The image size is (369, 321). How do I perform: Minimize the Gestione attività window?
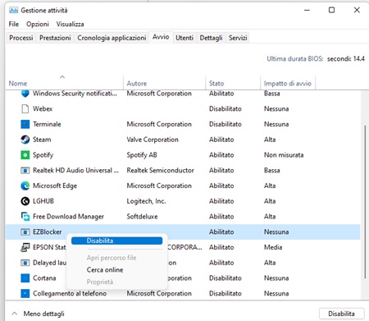307,10
